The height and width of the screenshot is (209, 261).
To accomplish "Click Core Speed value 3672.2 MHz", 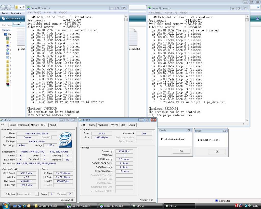I will (26, 173).
